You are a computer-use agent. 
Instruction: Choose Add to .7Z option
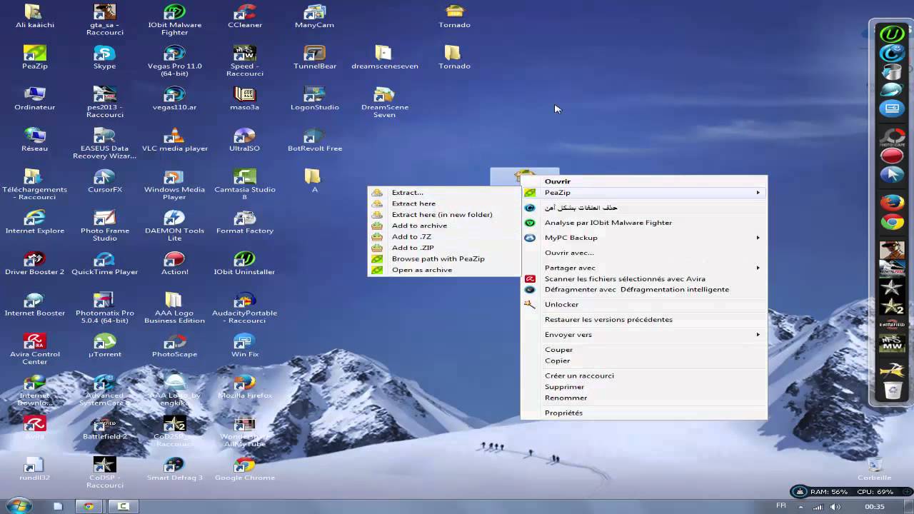pyautogui.click(x=445, y=237)
